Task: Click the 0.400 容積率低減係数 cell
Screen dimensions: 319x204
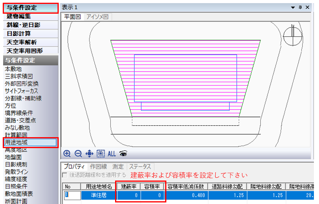Action: (x=186, y=195)
